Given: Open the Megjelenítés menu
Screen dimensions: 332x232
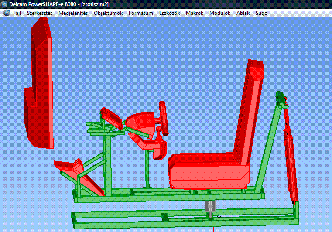Looking at the screenshot, I should click(73, 13).
